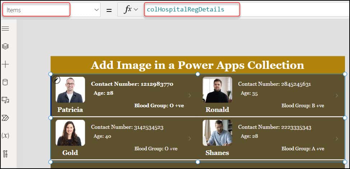Screen dimensions: 350x169
Task: Select Gold's 'Blood Group: O +ve' label
Action: pyautogui.click(x=156, y=149)
